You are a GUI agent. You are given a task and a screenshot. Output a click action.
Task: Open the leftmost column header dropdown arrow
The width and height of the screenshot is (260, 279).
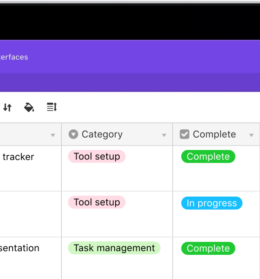tap(53, 135)
